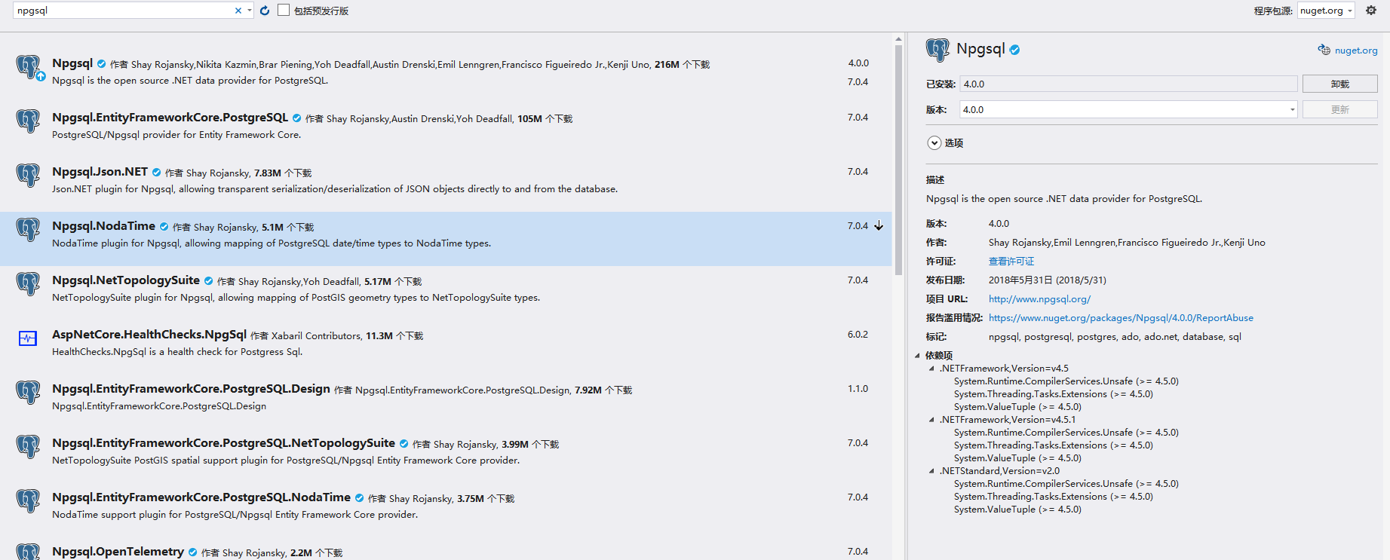1390x560 pixels.
Task: Clear the npgsql search text
Action: click(238, 11)
